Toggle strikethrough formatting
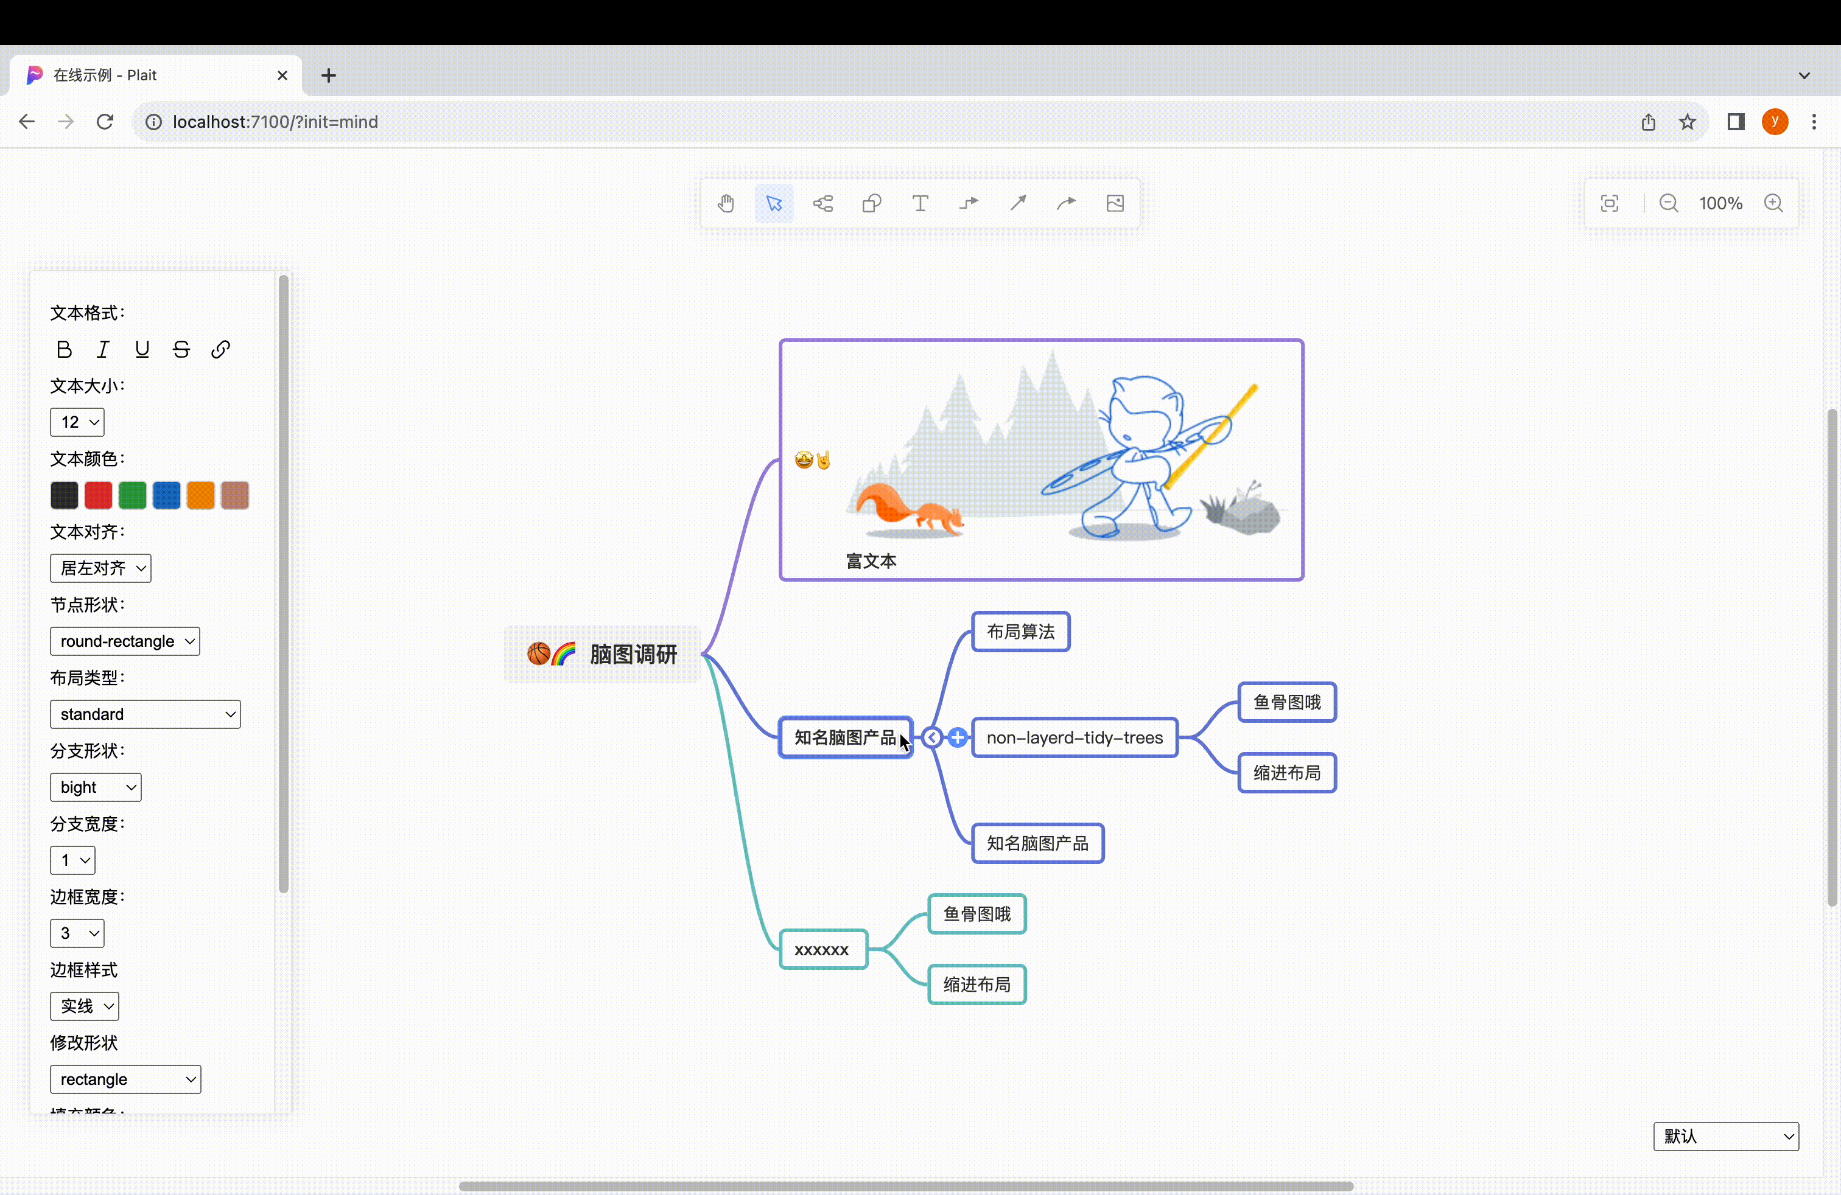The width and height of the screenshot is (1841, 1195). (x=181, y=349)
